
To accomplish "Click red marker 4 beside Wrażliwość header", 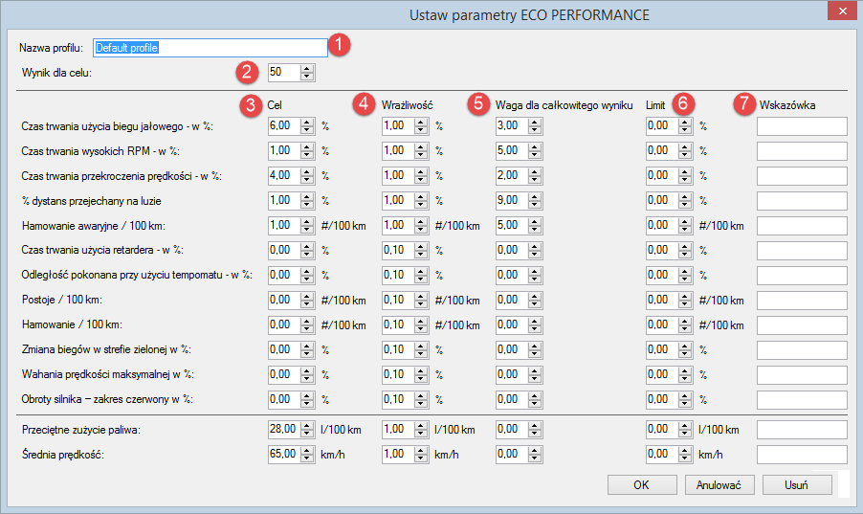I will pos(364,104).
